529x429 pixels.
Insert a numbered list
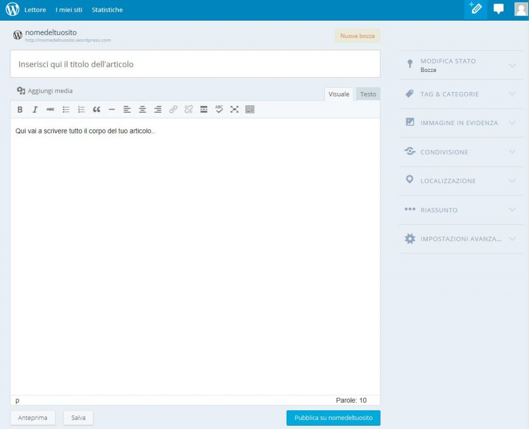pyautogui.click(x=81, y=110)
